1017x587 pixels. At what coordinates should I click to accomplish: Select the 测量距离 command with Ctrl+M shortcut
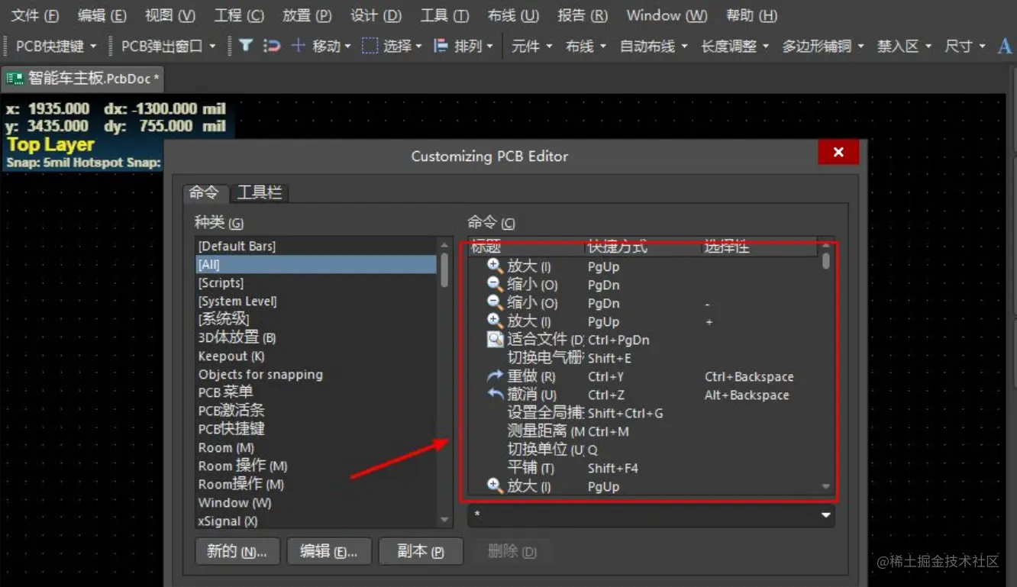643,431
